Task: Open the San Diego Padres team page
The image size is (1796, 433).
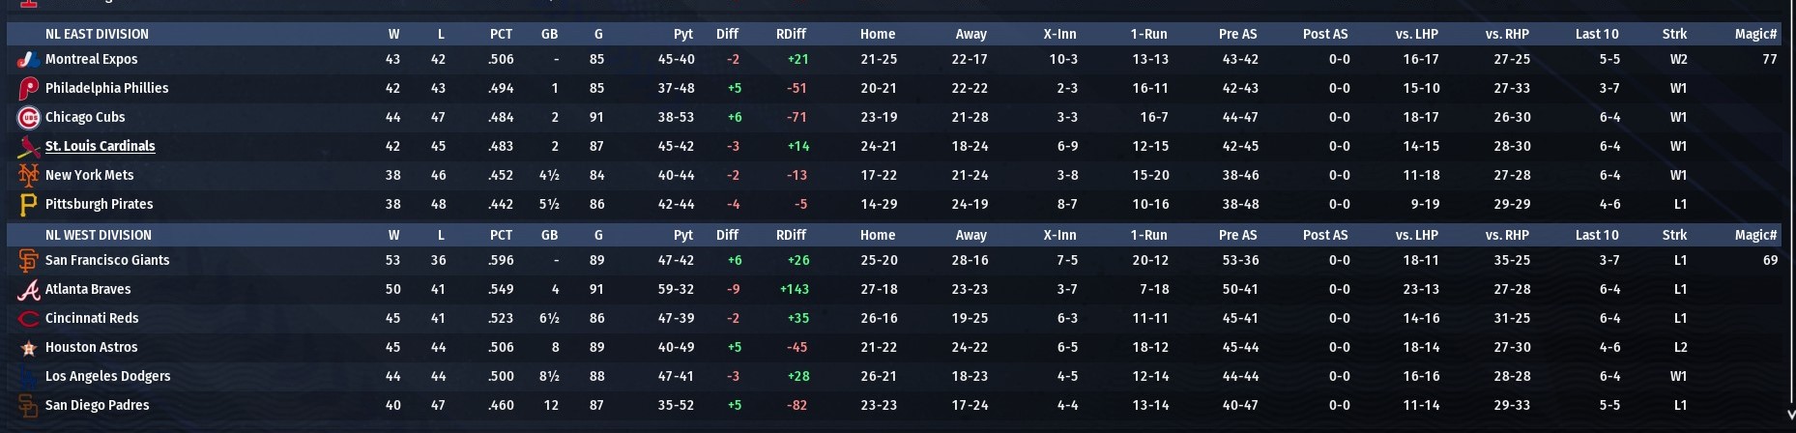Action: pos(97,406)
